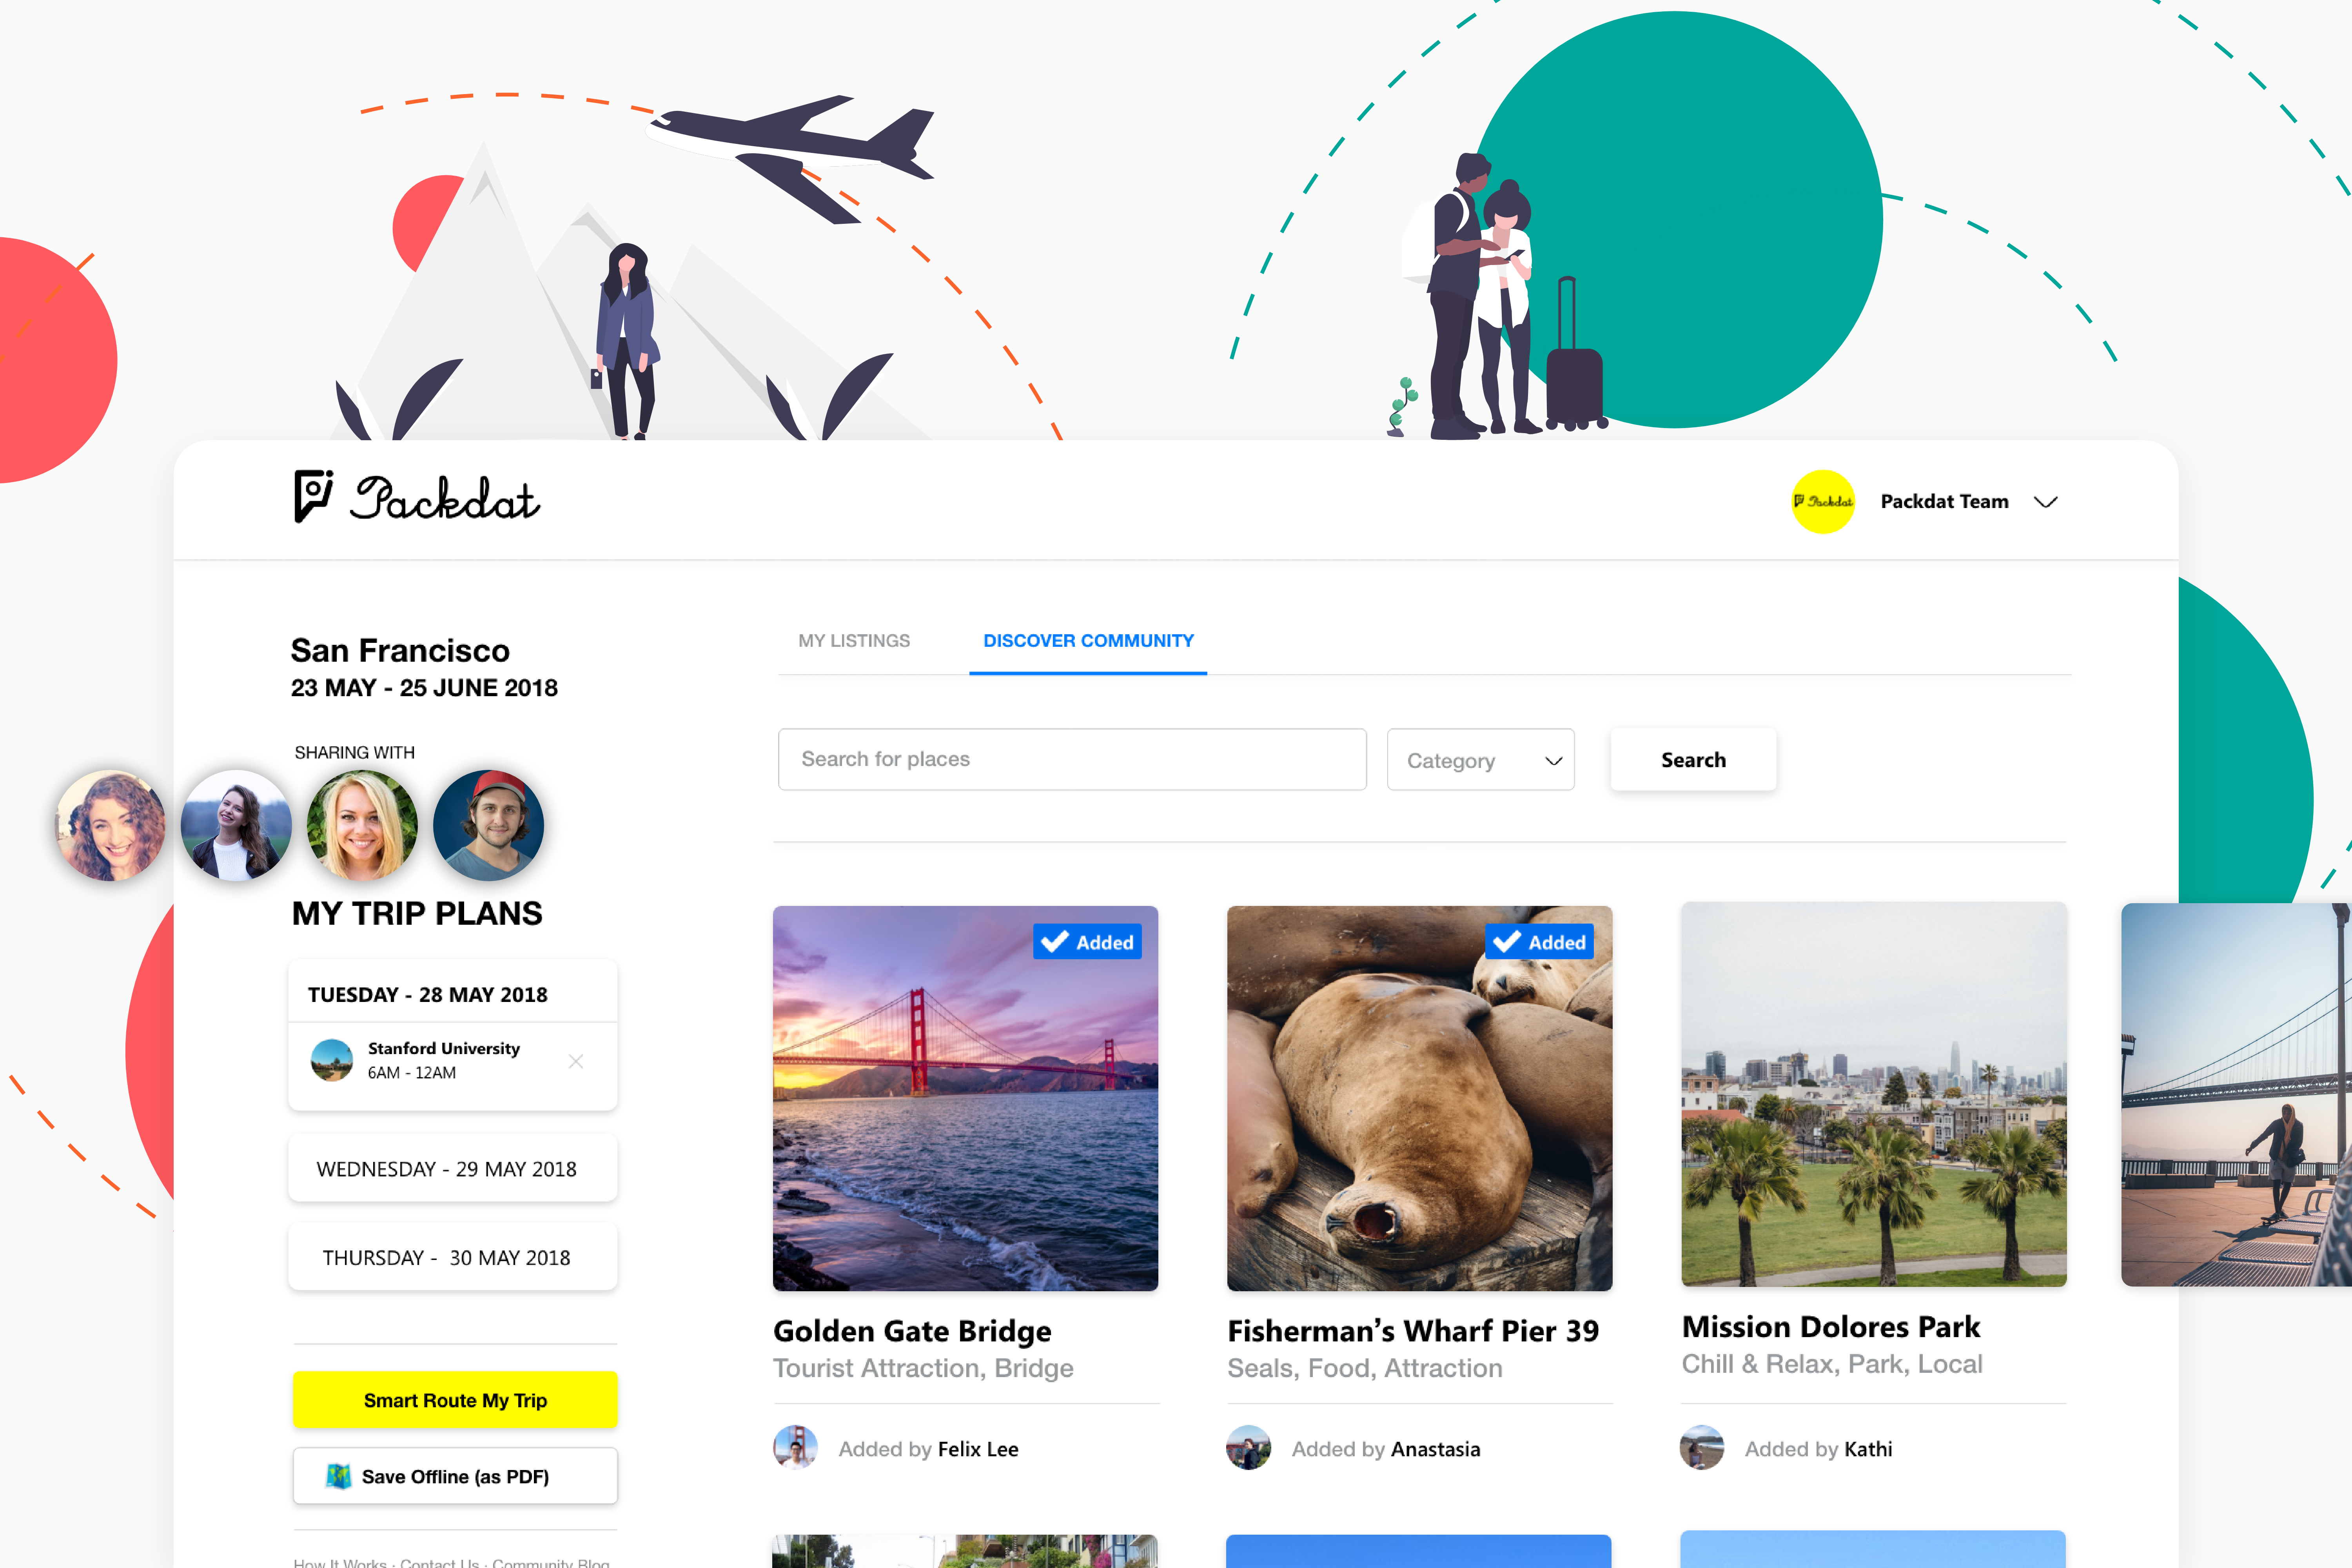This screenshot has height=1568, width=2352.
Task: Click the red-cap man's sharing avatar
Action: [488, 825]
